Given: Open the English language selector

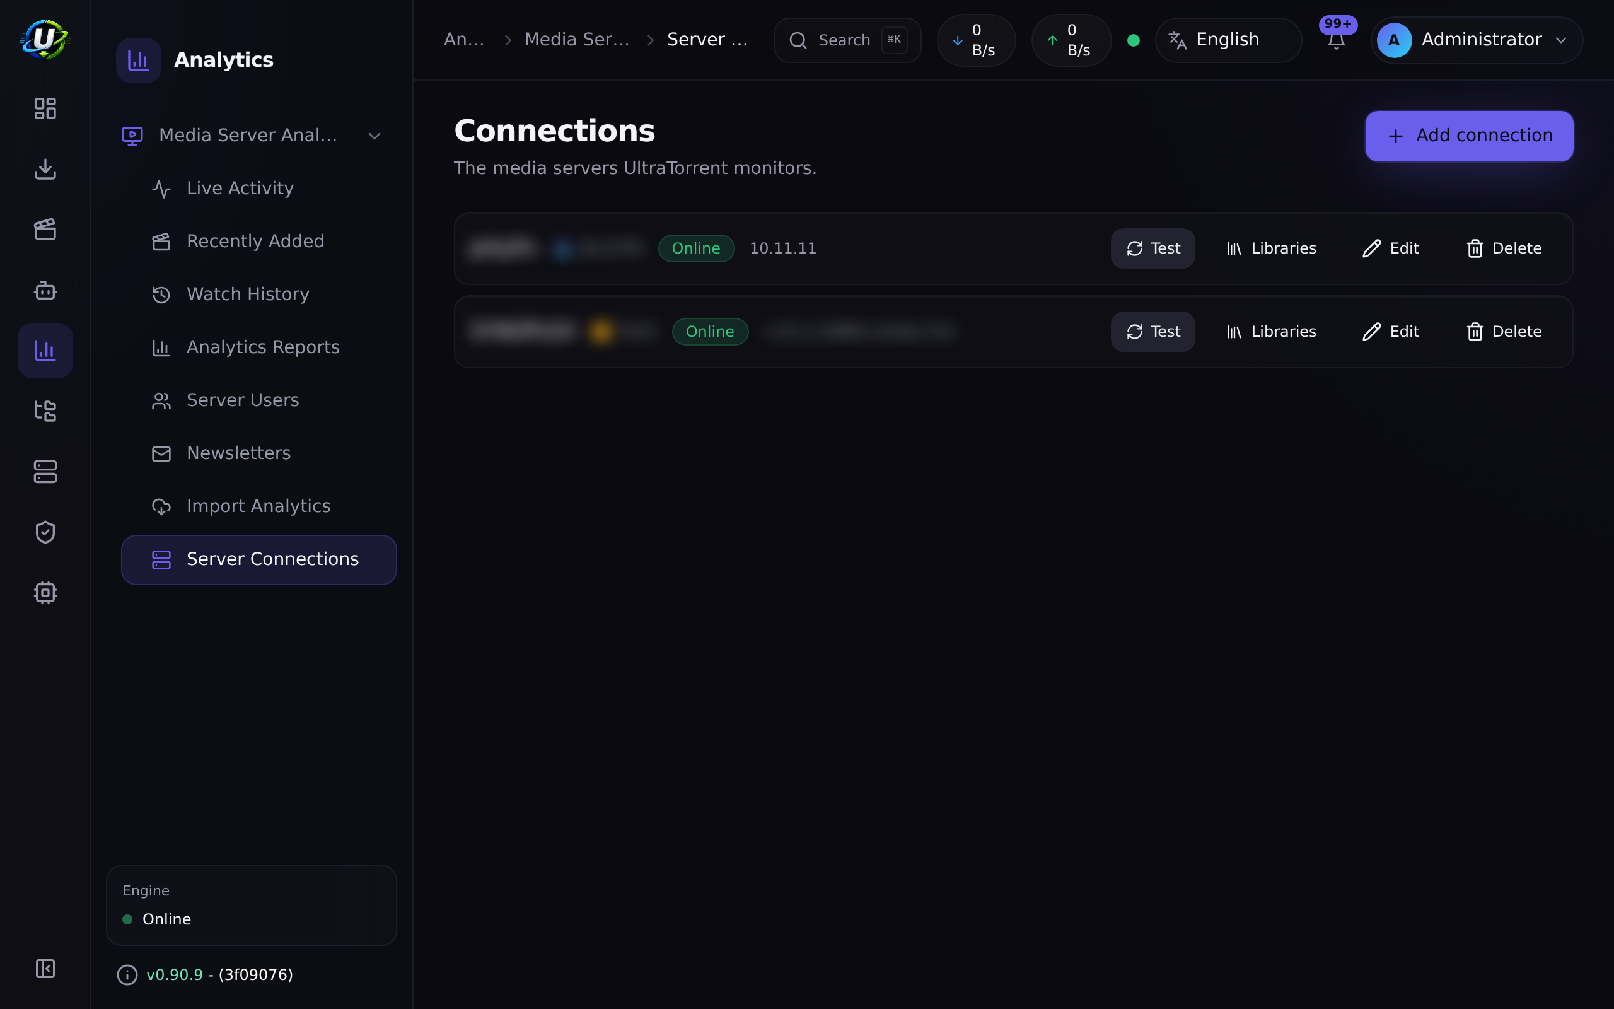Looking at the screenshot, I should (x=1228, y=40).
